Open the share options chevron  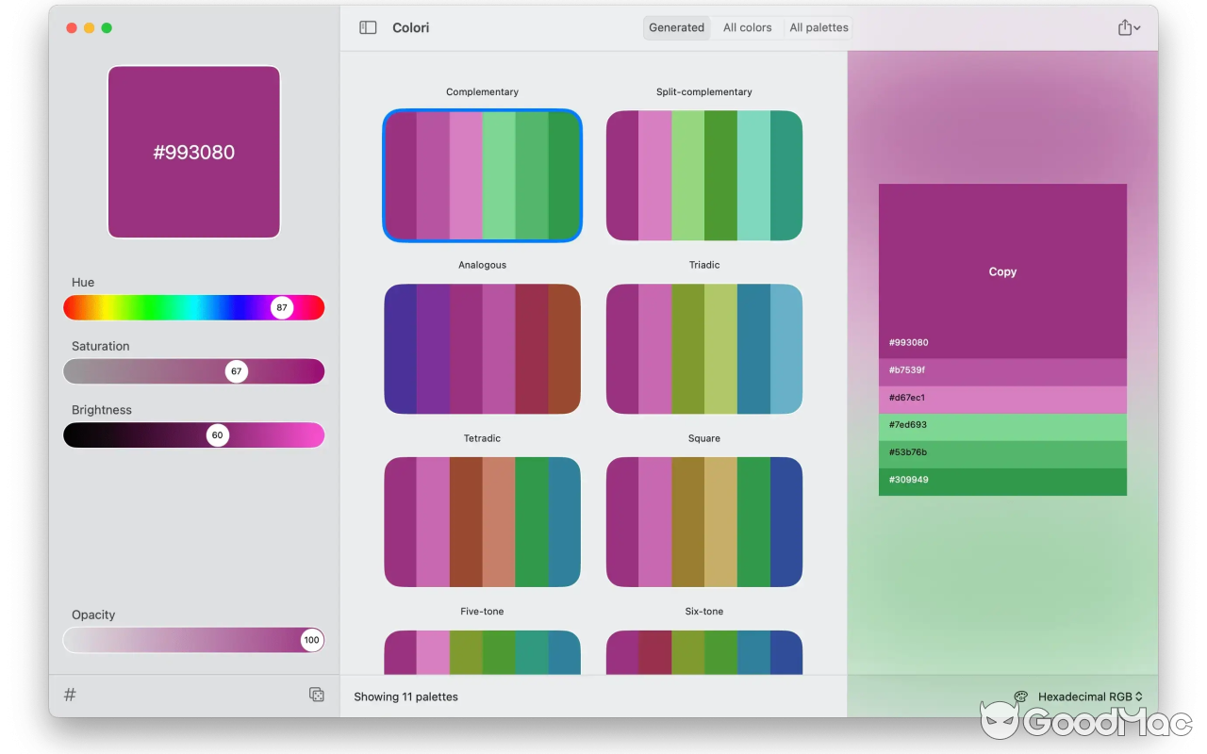click(1138, 27)
